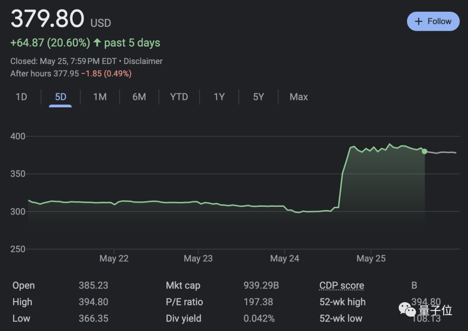Click the Mkt cap value 939.29B
Image resolution: width=468 pixels, height=331 pixels.
(261, 286)
